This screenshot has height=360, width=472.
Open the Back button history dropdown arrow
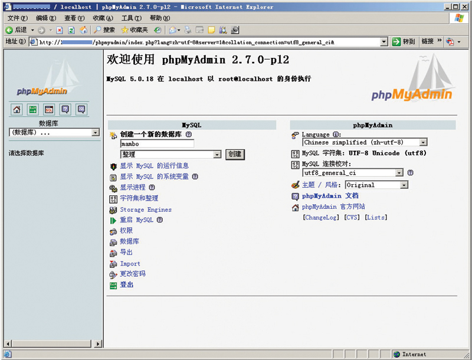click(x=32, y=30)
